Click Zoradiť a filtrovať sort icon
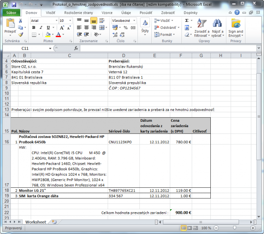This screenshot has height=234, width=264. pyautogui.click(x=202, y=23)
